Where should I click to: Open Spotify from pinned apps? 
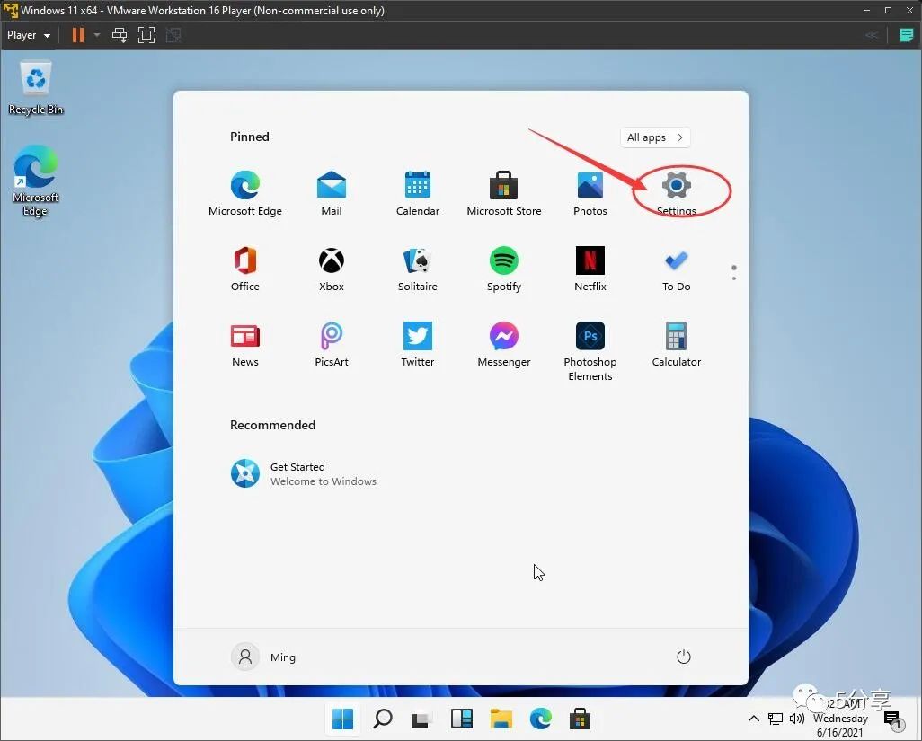[x=504, y=269]
